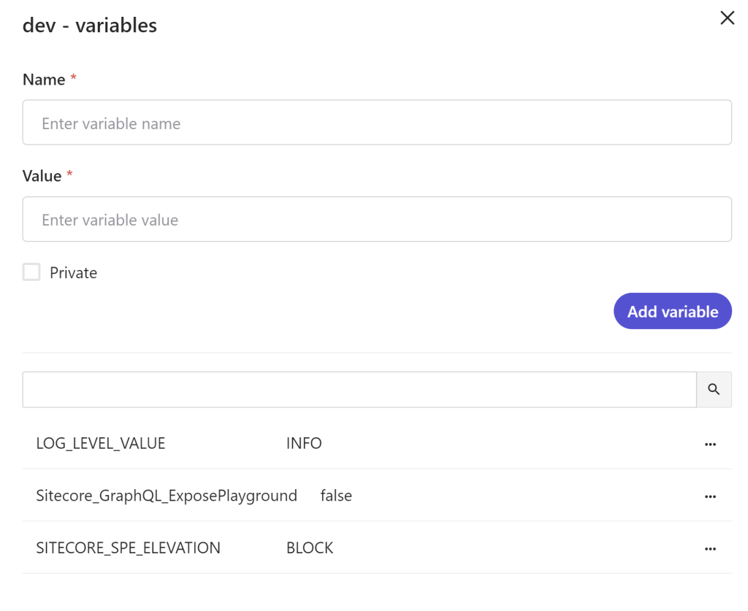
Task: Close the dev variables dialog
Action: pyautogui.click(x=727, y=18)
